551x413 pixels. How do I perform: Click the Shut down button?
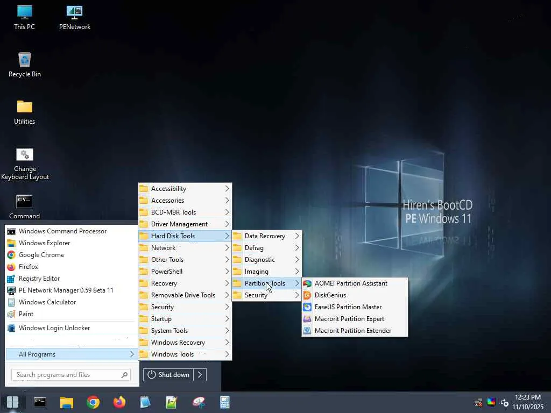point(168,375)
